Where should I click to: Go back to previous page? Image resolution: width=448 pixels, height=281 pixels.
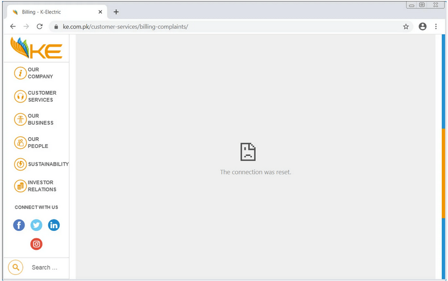click(13, 26)
